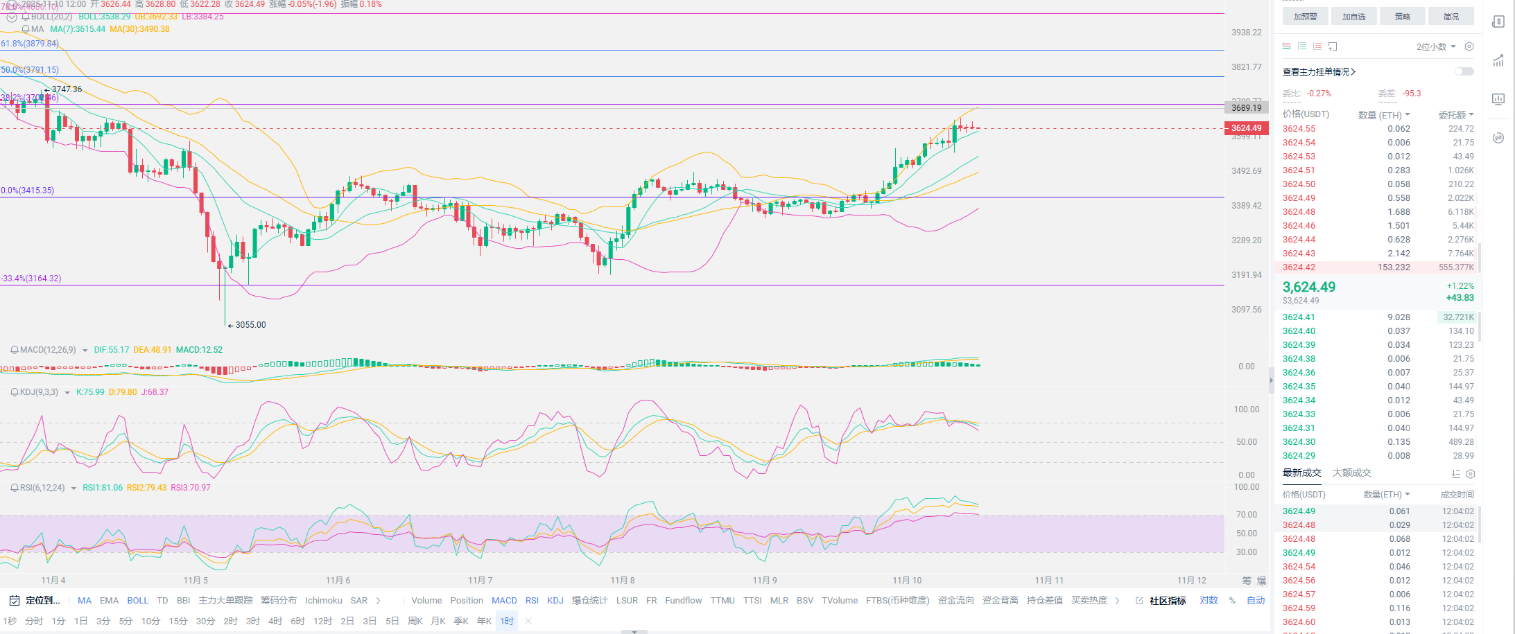
Task: Click the swap arrows circle sidebar icon
Action: tap(1498, 138)
